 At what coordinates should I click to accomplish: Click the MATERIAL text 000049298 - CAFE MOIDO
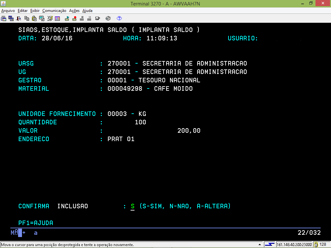150,88
